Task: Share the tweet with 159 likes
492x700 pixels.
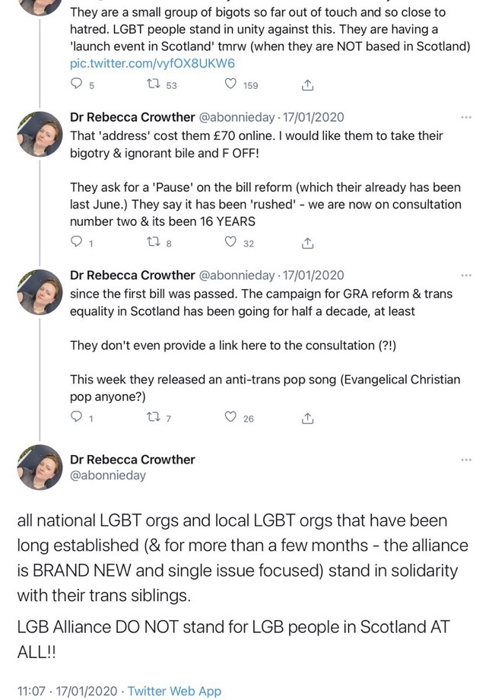Action: (x=307, y=85)
